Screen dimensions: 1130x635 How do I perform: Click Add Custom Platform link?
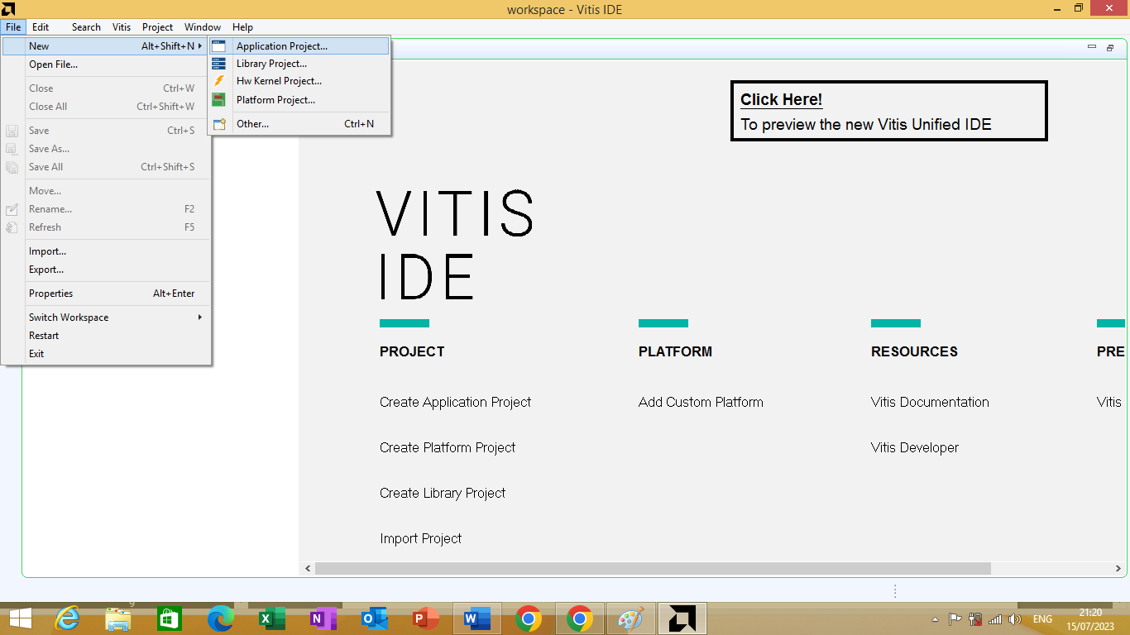(x=701, y=402)
